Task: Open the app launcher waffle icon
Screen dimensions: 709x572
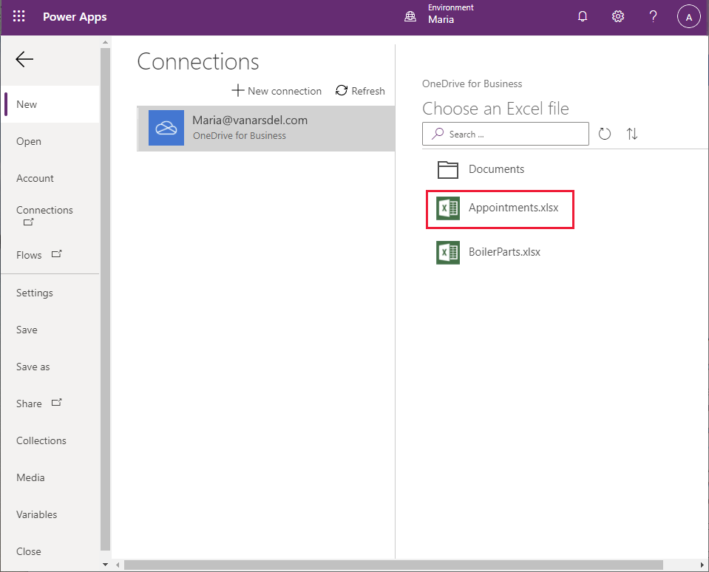Action: pyautogui.click(x=18, y=17)
